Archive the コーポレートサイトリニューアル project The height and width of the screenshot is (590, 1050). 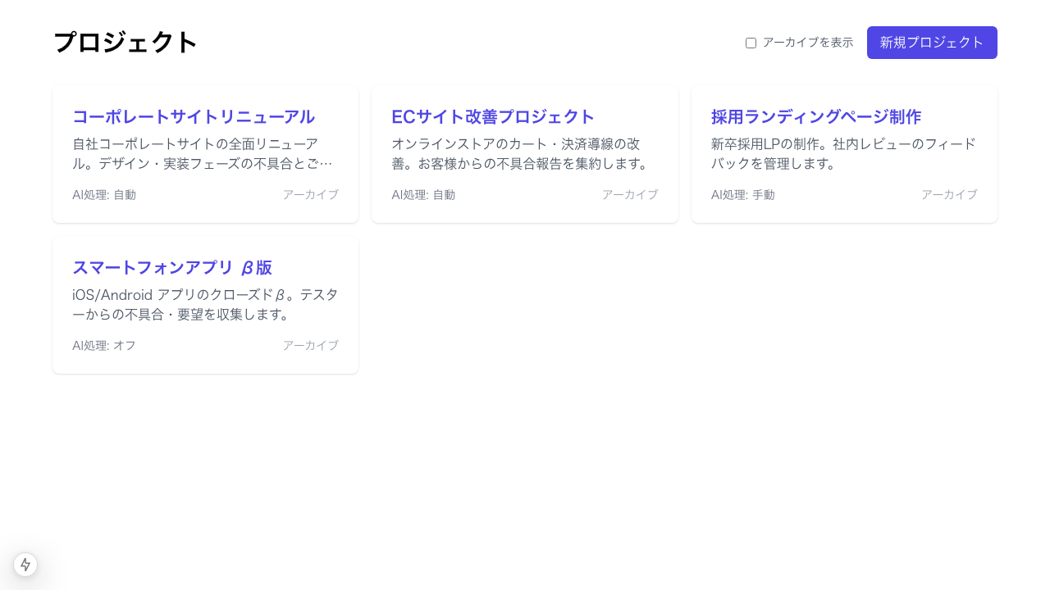[x=311, y=195]
